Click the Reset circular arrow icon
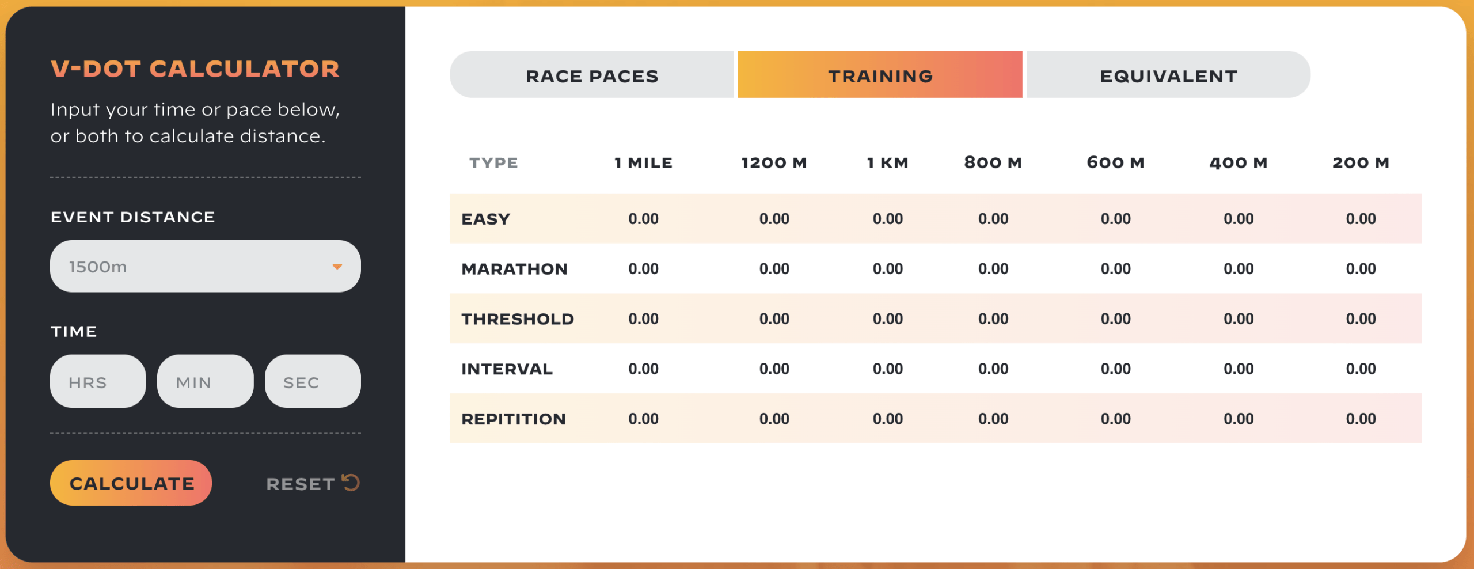The width and height of the screenshot is (1474, 569). pyautogui.click(x=350, y=483)
